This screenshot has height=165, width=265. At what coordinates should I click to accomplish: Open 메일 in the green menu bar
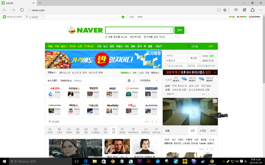pos(50,46)
